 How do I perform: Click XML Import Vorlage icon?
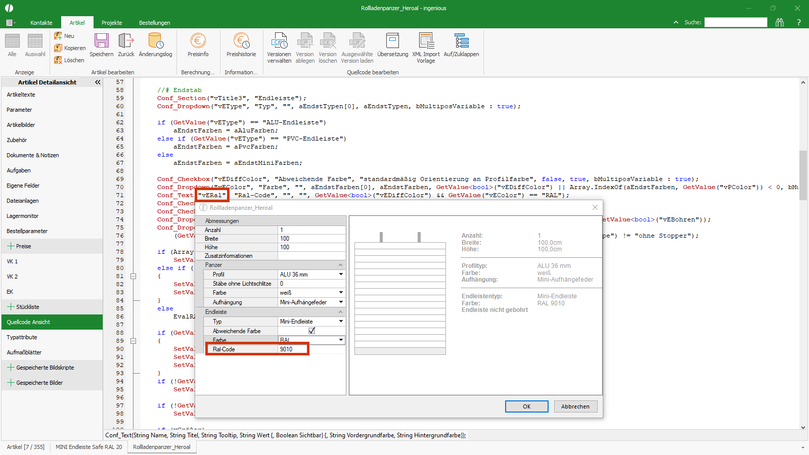(426, 41)
